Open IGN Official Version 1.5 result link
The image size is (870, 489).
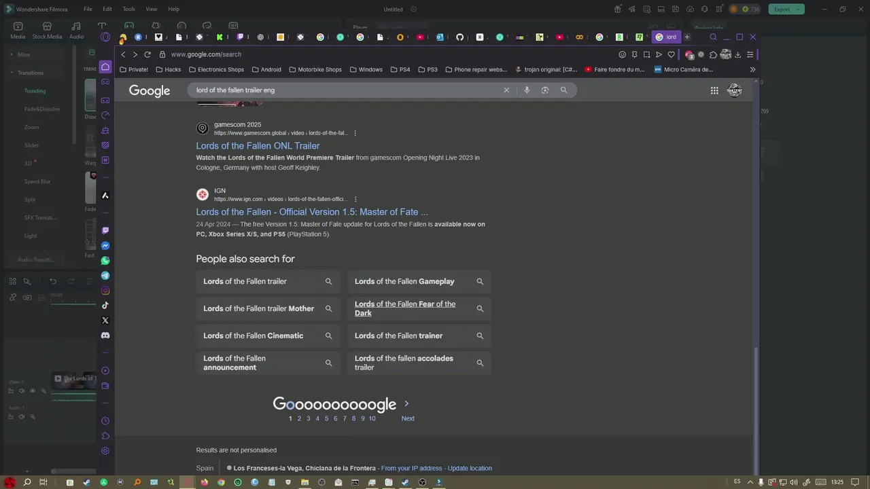312,212
